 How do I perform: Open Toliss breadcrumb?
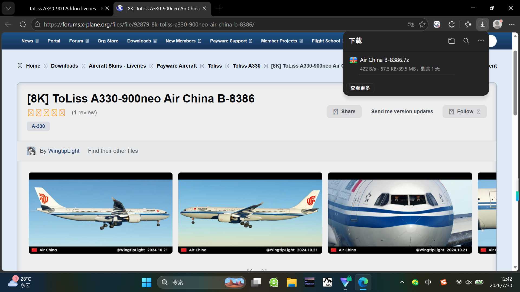coord(215,66)
